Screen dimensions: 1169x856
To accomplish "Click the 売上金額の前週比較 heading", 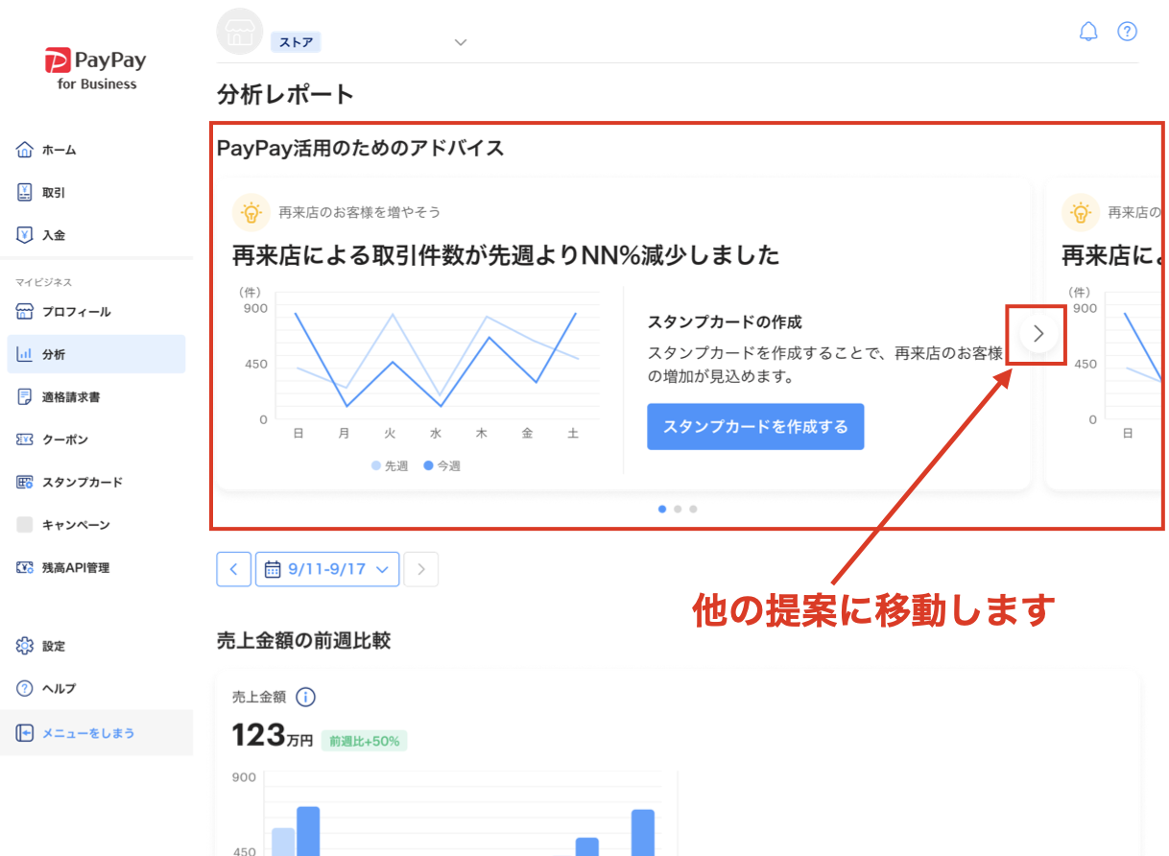I will tap(304, 640).
